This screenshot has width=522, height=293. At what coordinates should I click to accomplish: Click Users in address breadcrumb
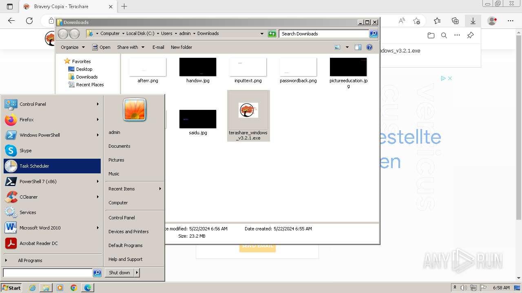(166, 34)
